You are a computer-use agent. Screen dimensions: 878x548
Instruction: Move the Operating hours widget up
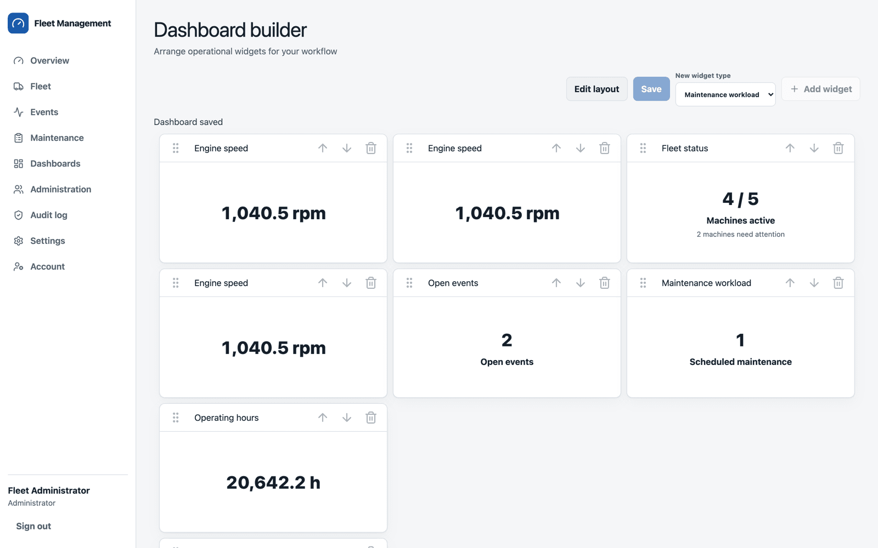point(323,418)
